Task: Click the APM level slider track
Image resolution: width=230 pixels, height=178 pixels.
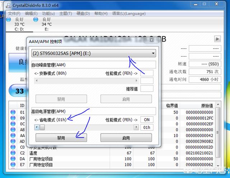Action: [x=86, y=127]
